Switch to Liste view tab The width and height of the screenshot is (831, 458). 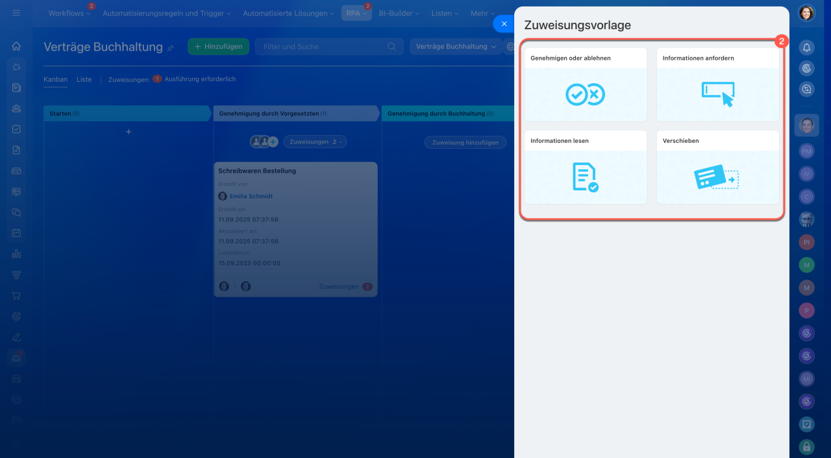click(84, 79)
